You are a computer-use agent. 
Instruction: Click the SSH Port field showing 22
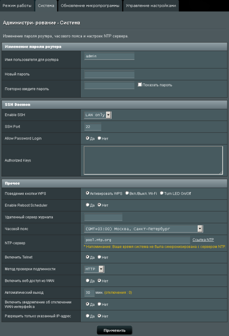[x=93, y=127]
